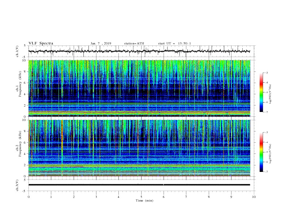Click time axis tick label '0'
The height and width of the screenshot is (221, 286).
pyautogui.click(x=29, y=197)
